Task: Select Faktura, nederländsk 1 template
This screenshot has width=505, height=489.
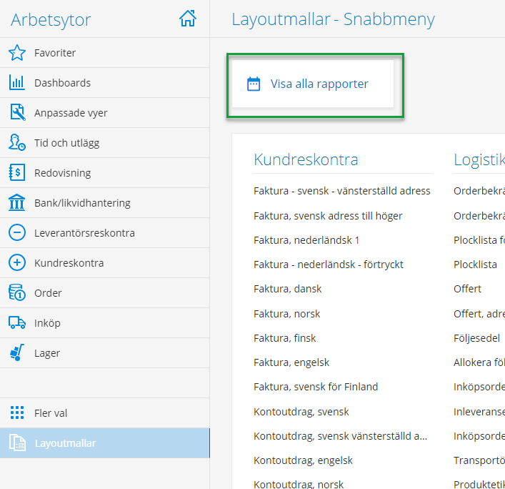Action: click(x=306, y=240)
